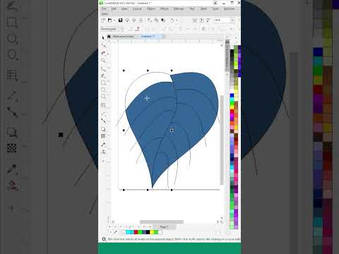Select the Connector tool
Image resolution: width=339 pixels, height=254 pixels.
click(103, 121)
